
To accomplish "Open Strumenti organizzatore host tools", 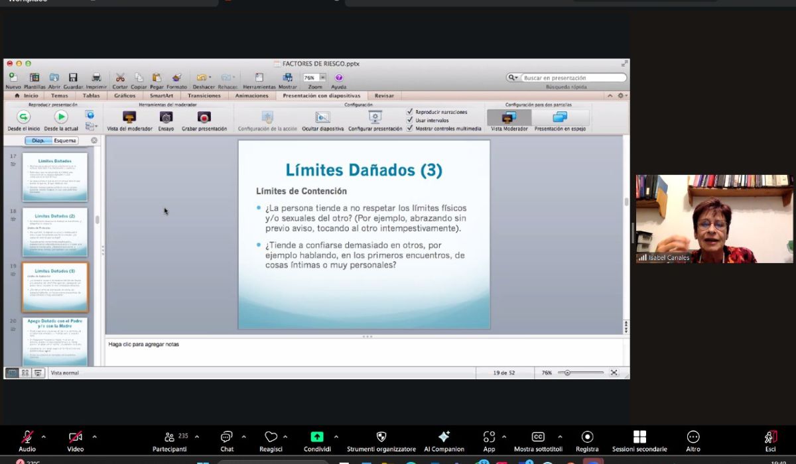I will coord(381,437).
